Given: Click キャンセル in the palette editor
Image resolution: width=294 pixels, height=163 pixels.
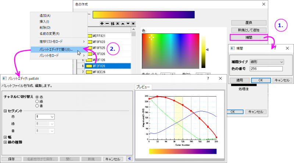Looking at the screenshot, I should pyautogui.click(x=113, y=159).
